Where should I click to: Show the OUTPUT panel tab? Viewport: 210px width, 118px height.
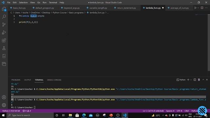pyautogui.click(x=28, y=80)
